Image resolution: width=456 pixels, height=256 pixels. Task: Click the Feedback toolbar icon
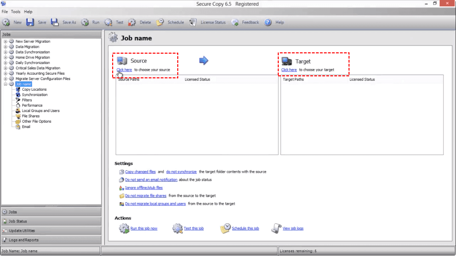tap(235, 22)
